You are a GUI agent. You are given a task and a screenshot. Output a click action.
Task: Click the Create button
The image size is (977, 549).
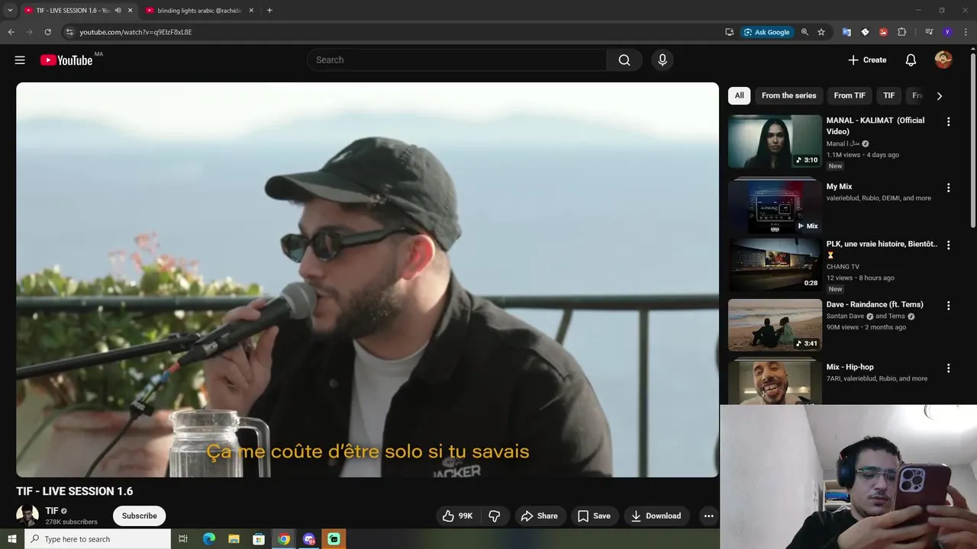click(x=867, y=60)
